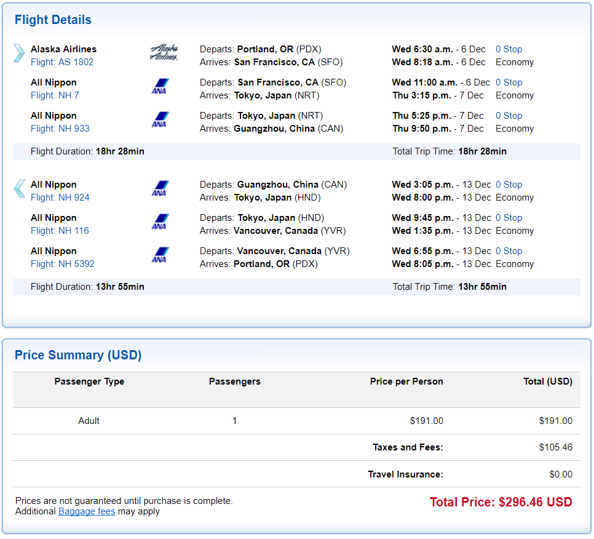This screenshot has height=539, width=594.
Task: Click 0 Stop for Vancouver to Portland flight
Action: click(509, 251)
